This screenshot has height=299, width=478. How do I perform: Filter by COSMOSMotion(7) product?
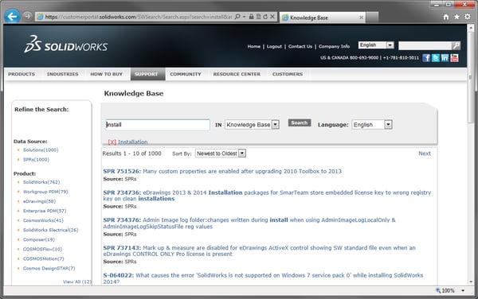(43, 258)
